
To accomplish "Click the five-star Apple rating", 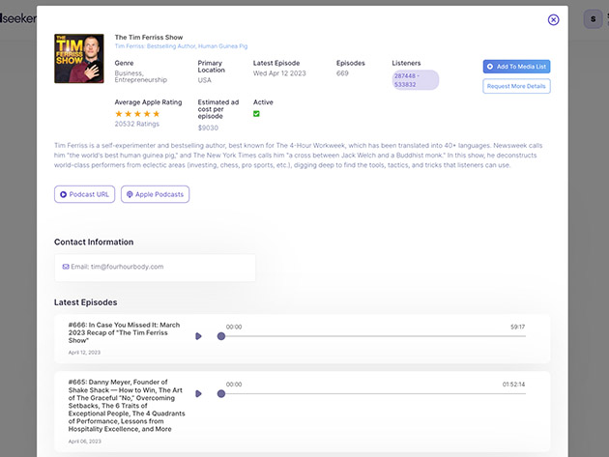I will coord(137,114).
